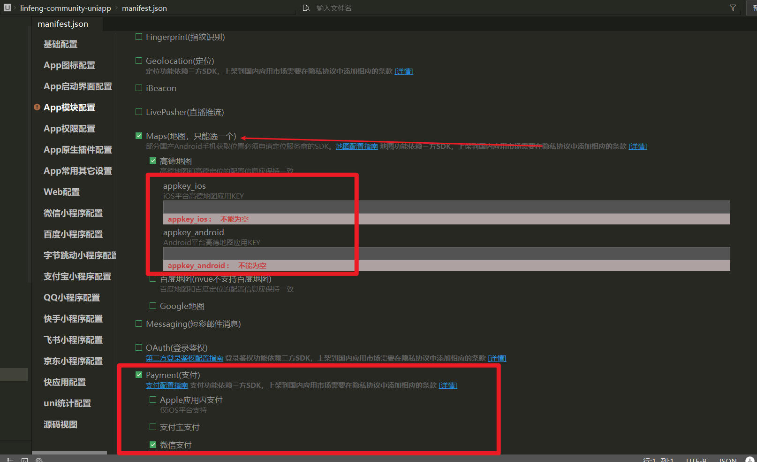Open the 字节跳动小程序配置 section
Image resolution: width=757 pixels, height=462 pixels.
(x=80, y=255)
